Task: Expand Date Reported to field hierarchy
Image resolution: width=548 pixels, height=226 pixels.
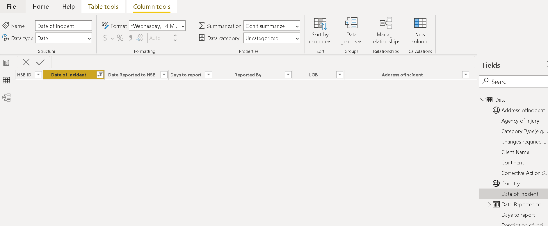Action: tap(489, 204)
